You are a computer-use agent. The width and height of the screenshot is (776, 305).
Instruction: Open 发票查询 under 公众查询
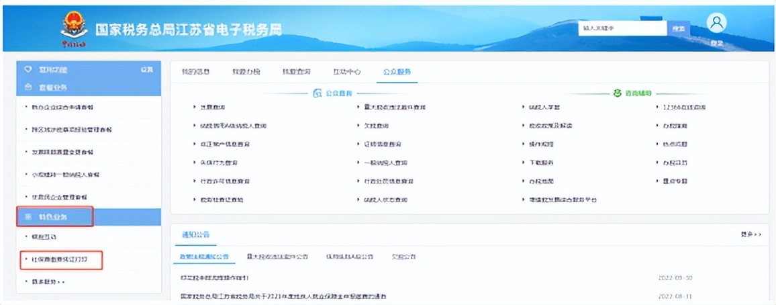pyautogui.click(x=212, y=107)
